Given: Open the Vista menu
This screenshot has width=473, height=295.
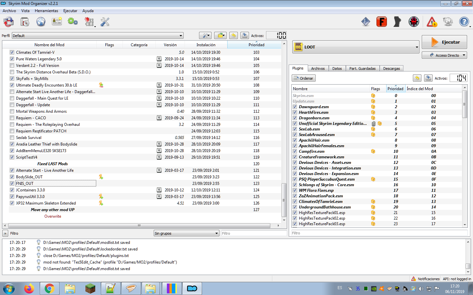Looking at the screenshot, I should [25, 11].
